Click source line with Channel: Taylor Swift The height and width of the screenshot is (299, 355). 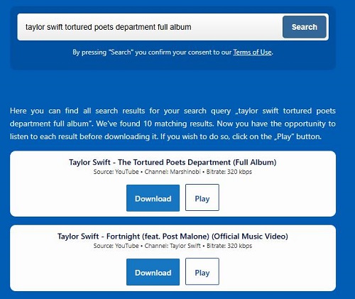click(x=173, y=246)
